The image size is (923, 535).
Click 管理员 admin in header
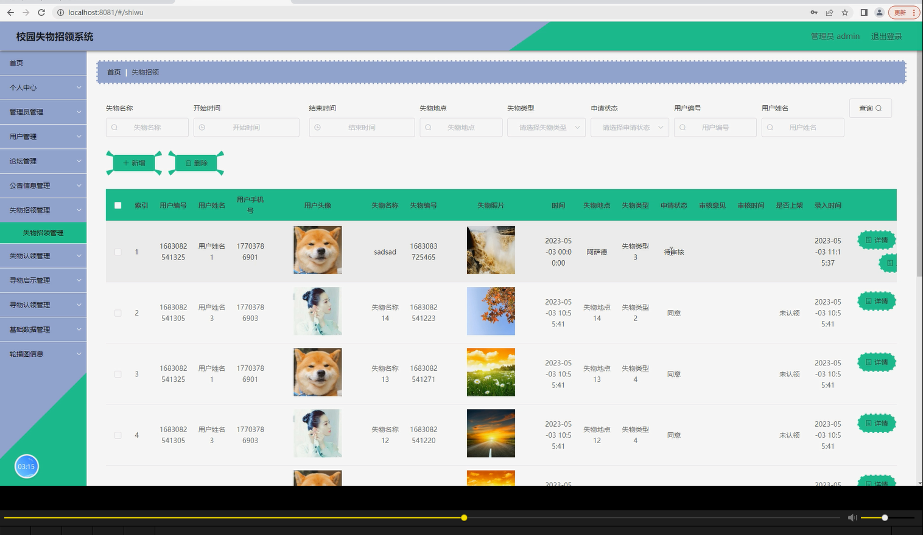coord(835,36)
